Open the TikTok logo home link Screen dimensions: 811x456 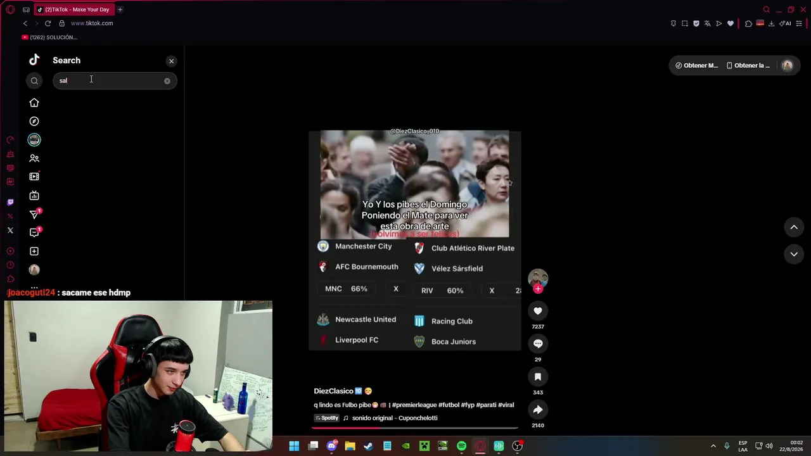[x=34, y=60]
